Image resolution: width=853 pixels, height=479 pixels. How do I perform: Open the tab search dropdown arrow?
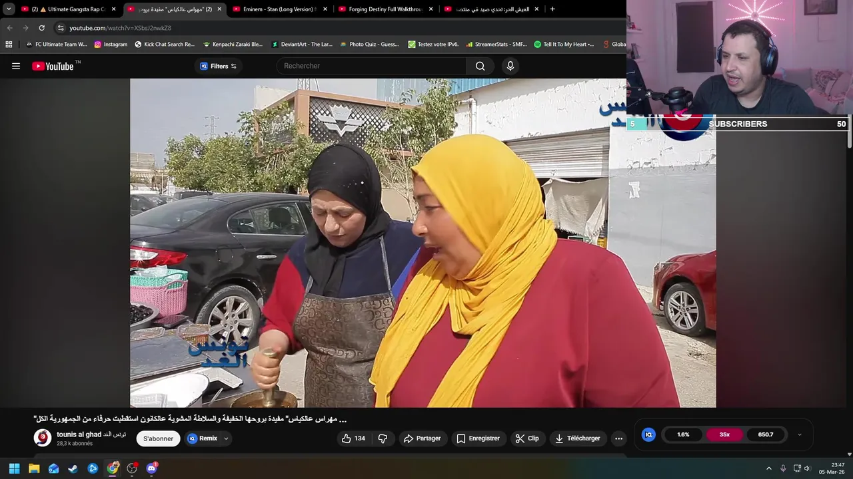click(9, 9)
